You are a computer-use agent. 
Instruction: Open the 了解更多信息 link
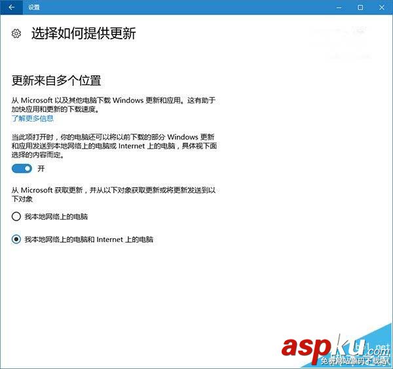[x=33, y=118]
